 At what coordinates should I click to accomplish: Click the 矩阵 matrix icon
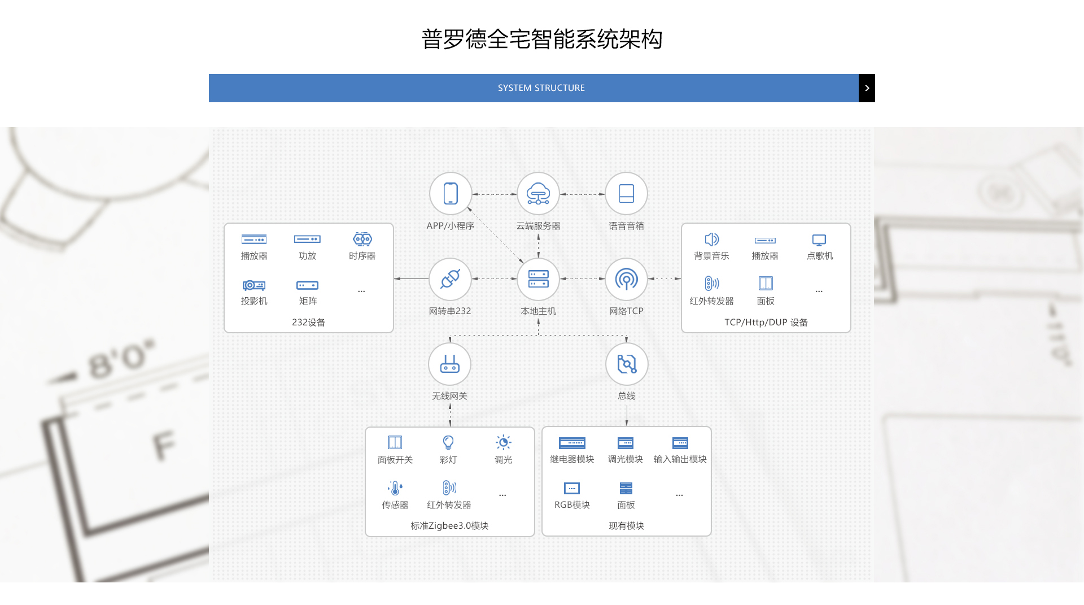[307, 285]
